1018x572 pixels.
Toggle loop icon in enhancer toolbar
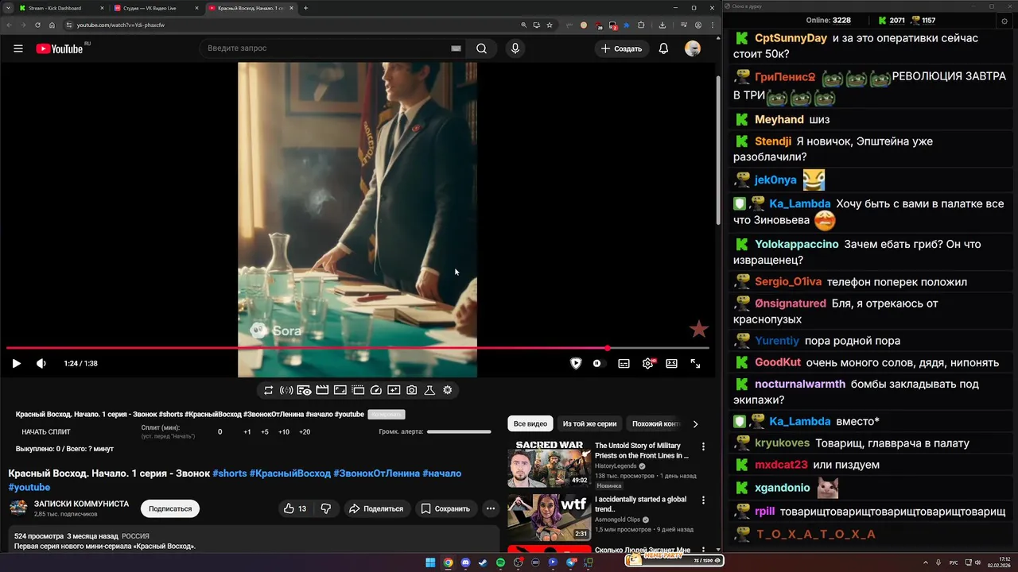click(269, 390)
